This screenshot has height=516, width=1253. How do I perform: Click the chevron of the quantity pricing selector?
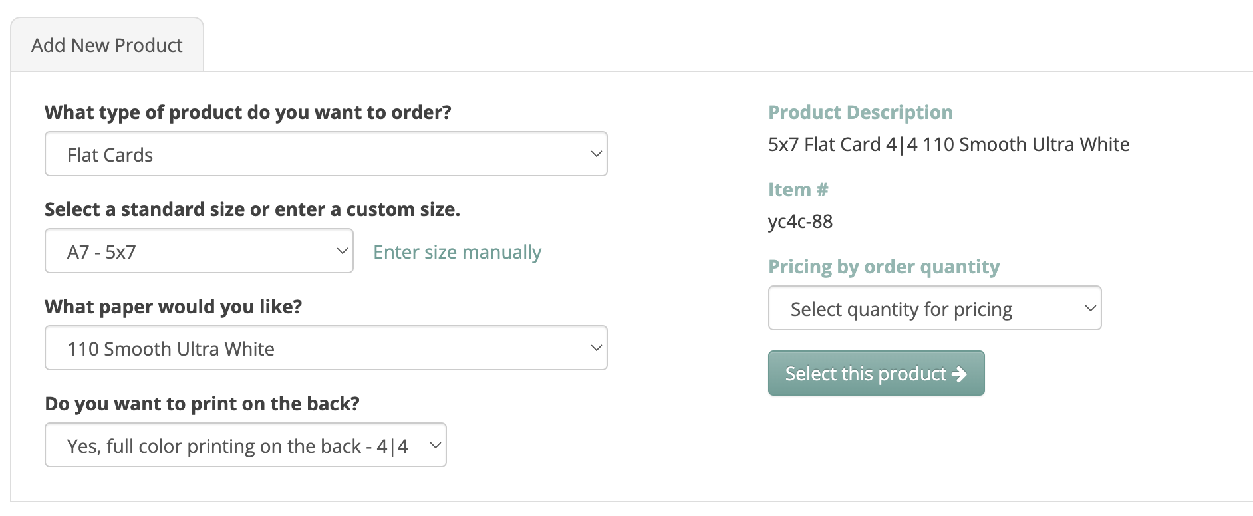[1090, 309]
